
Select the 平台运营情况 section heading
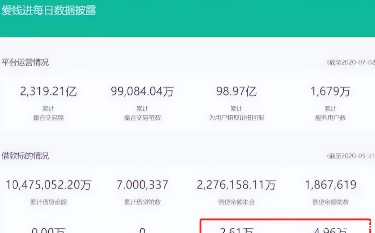tap(25, 62)
